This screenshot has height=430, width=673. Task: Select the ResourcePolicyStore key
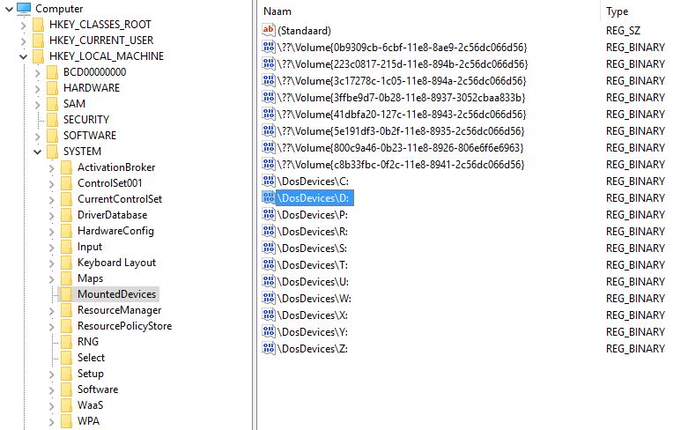pos(124,326)
